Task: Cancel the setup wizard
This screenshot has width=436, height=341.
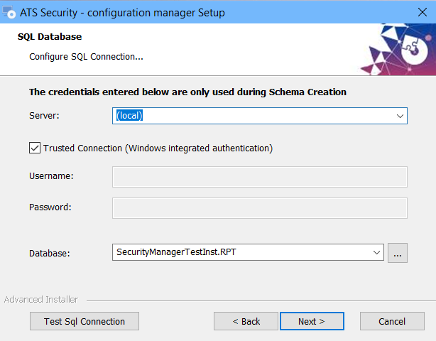Action: pos(392,321)
